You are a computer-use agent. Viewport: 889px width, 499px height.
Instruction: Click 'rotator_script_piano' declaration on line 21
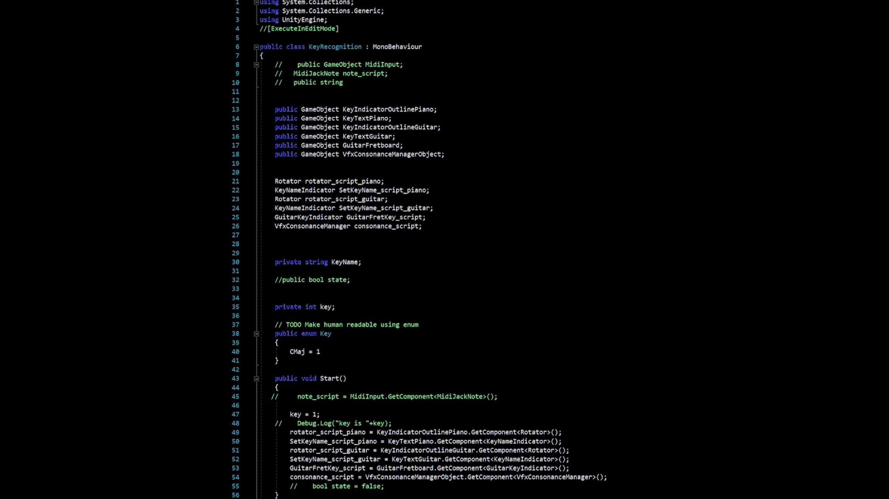coord(342,181)
